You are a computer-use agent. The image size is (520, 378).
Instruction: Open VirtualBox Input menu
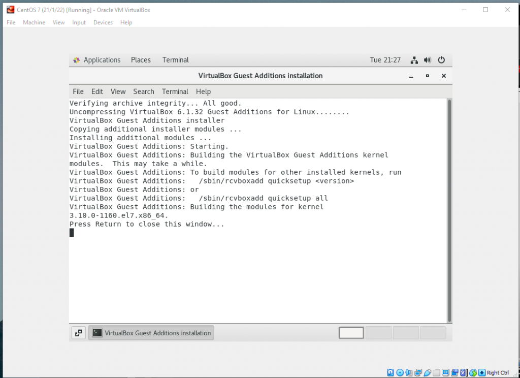click(x=79, y=22)
